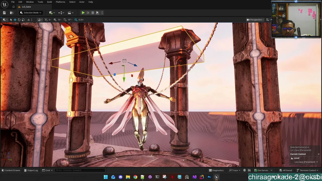
Task: Start Play in Editor with the green button
Action: pyautogui.click(x=83, y=13)
